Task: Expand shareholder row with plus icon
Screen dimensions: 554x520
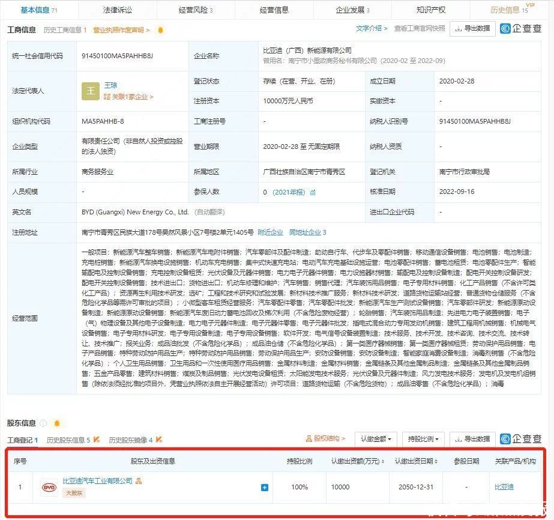Action: coord(264,488)
